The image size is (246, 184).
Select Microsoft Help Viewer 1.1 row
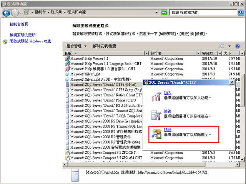tap(152, 58)
